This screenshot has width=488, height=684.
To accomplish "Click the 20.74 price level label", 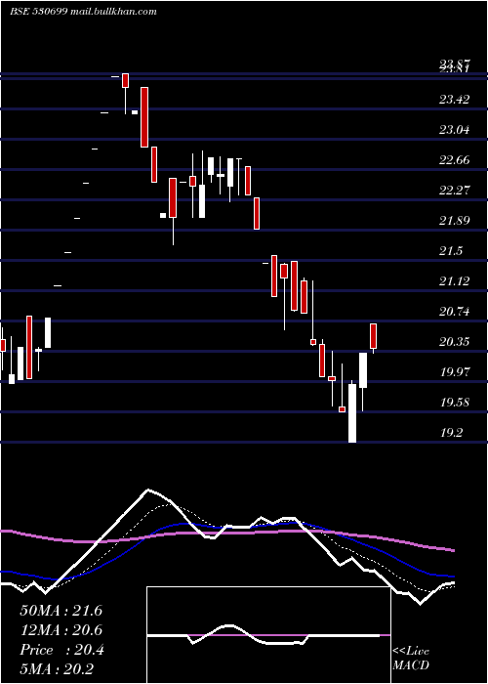I will pyautogui.click(x=455, y=311).
